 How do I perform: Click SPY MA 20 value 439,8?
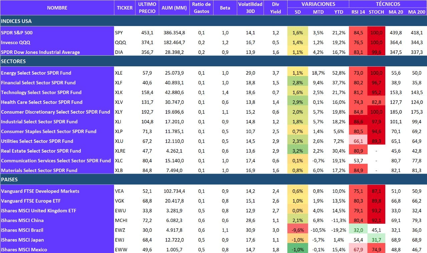(395, 33)
